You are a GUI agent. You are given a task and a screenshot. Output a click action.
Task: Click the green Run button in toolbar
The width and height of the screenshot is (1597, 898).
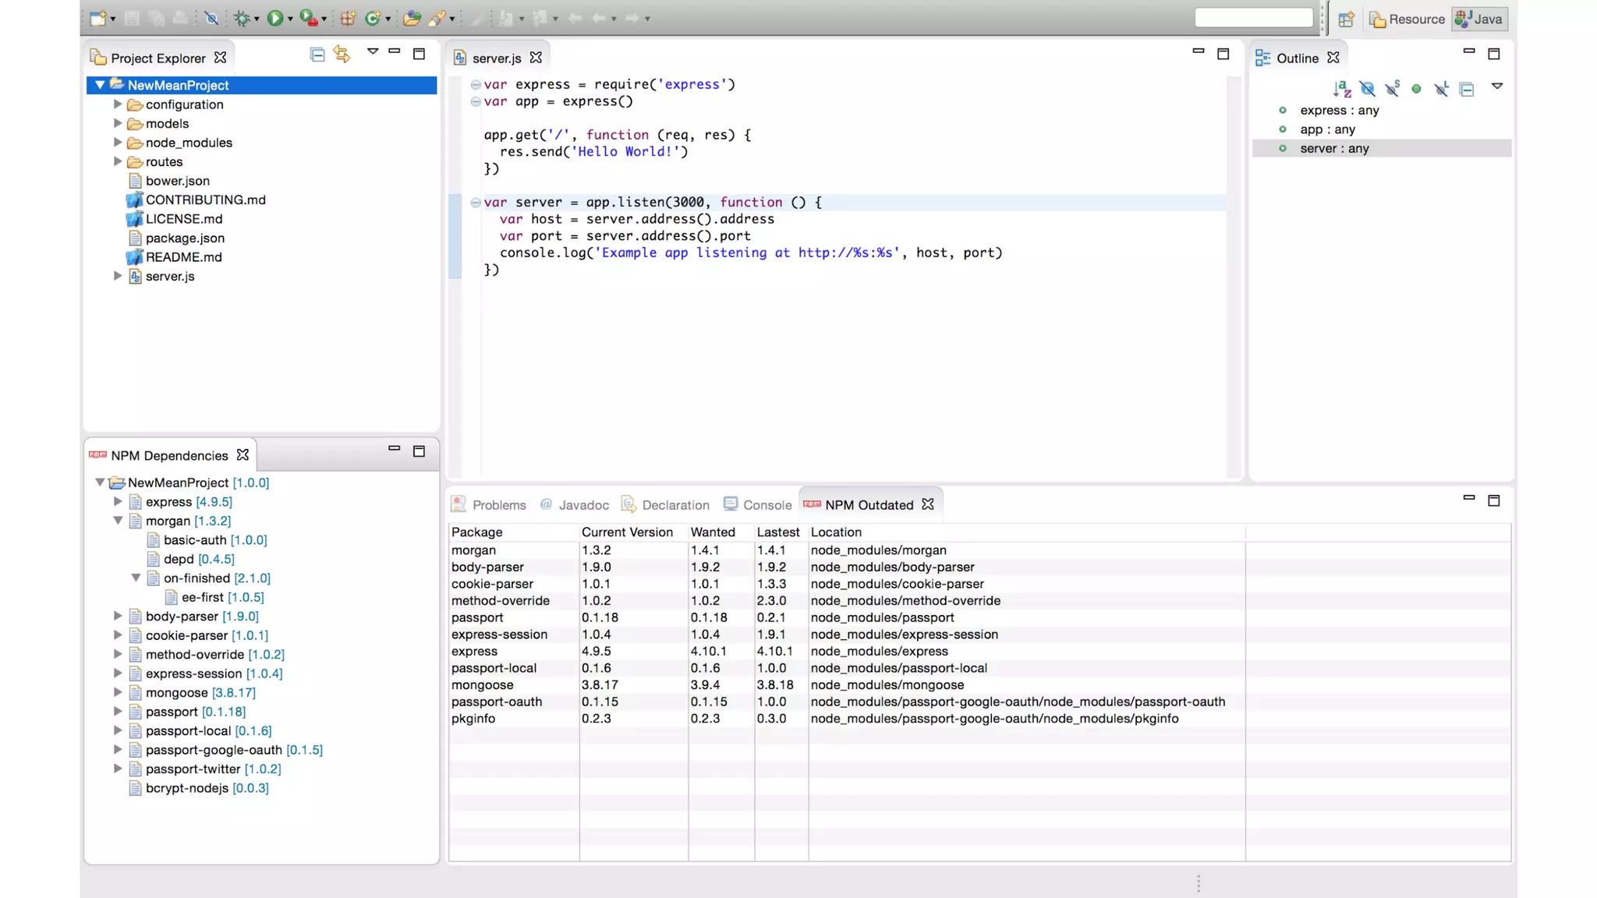click(x=274, y=18)
